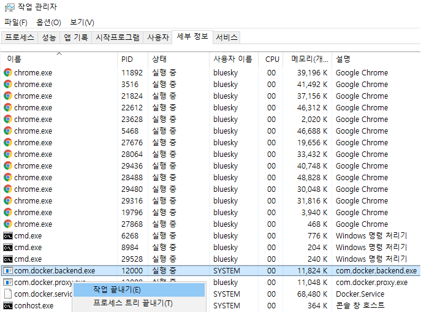Viewport: 421px width, 312px height.
Task: Open the 보기(V) menu
Action: point(82,22)
